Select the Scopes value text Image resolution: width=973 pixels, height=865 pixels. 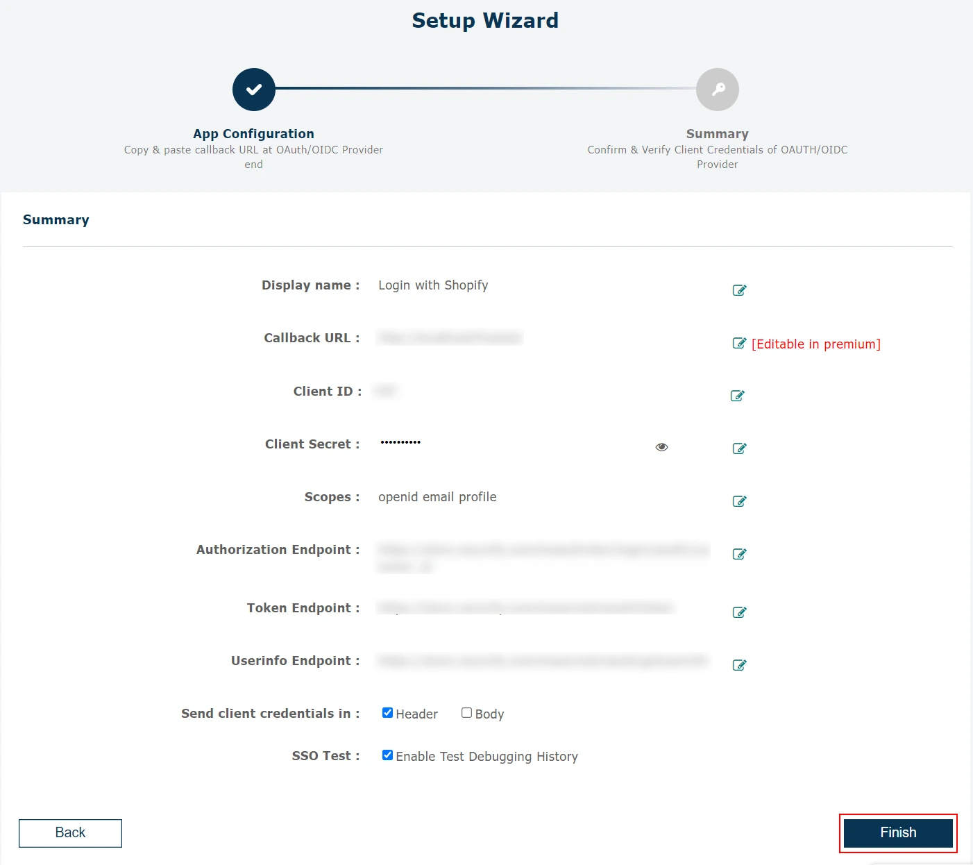437,496
